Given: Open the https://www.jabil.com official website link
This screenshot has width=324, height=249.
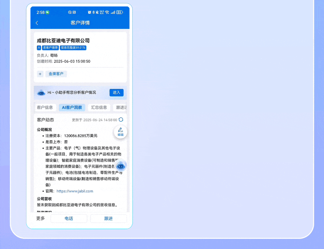Looking at the screenshot, I should click(x=75, y=191).
